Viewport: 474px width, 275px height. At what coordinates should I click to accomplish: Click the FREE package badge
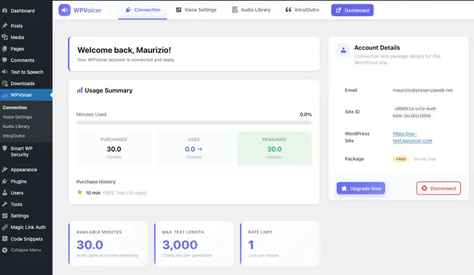pos(401,159)
